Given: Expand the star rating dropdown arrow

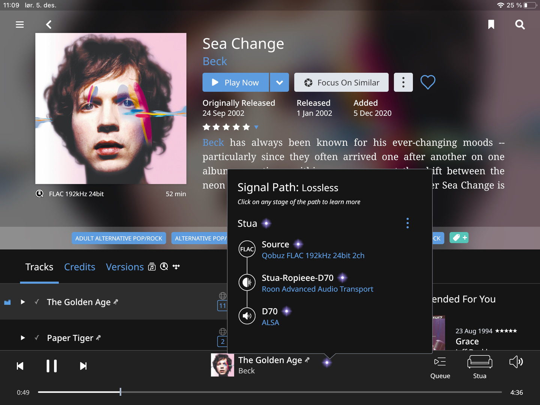Looking at the screenshot, I should [x=256, y=127].
